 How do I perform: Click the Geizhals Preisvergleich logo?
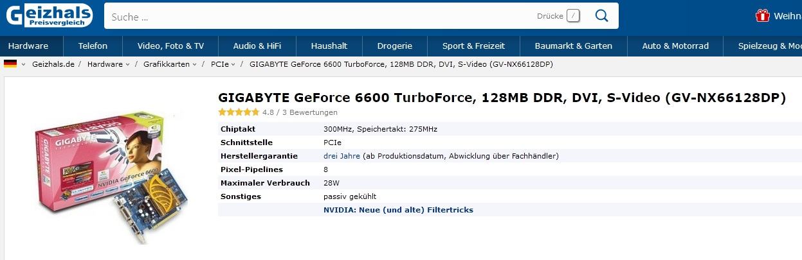coord(50,15)
